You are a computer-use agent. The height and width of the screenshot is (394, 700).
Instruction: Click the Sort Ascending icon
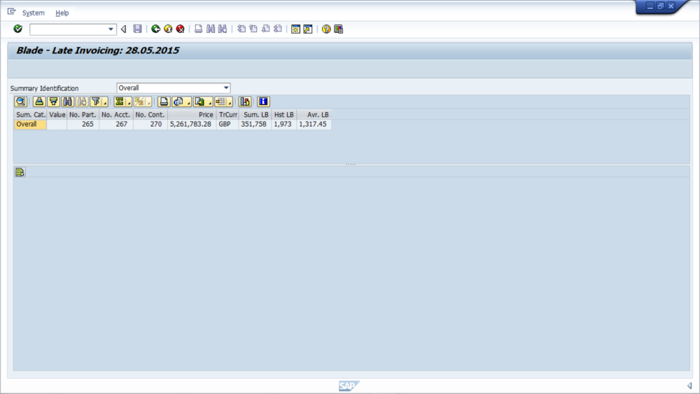click(39, 101)
